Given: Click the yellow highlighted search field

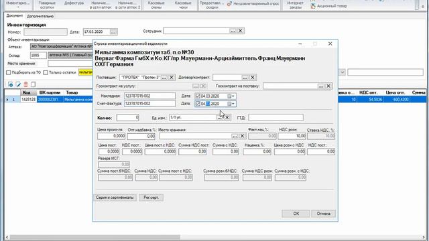Looking at the screenshot, I should tap(86, 72).
